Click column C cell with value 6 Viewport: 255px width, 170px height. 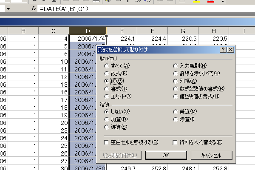pyautogui.click(x=54, y=54)
